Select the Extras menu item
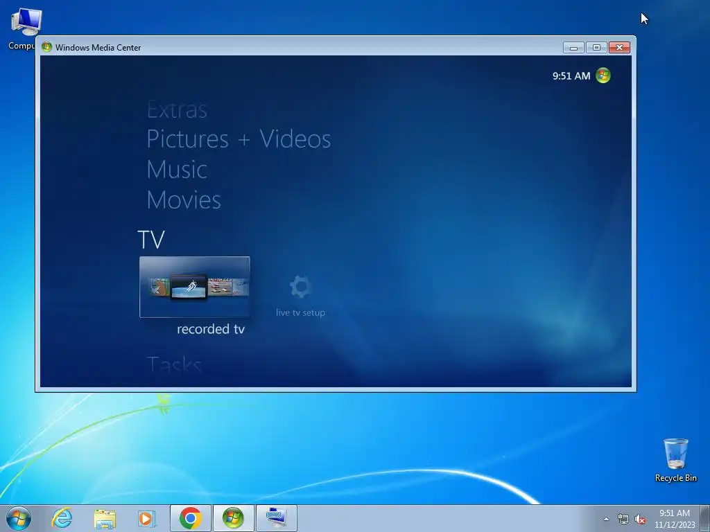Viewport: 710px width, 532px height. click(177, 109)
